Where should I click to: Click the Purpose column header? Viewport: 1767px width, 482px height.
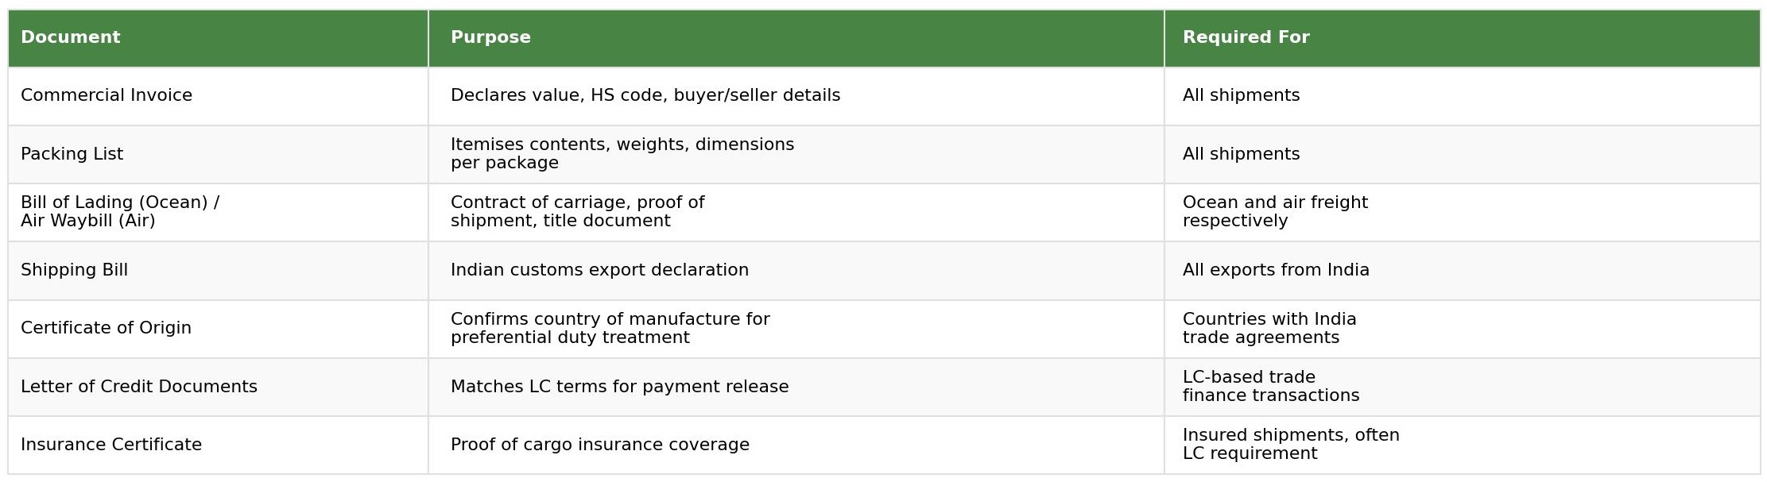(796, 38)
